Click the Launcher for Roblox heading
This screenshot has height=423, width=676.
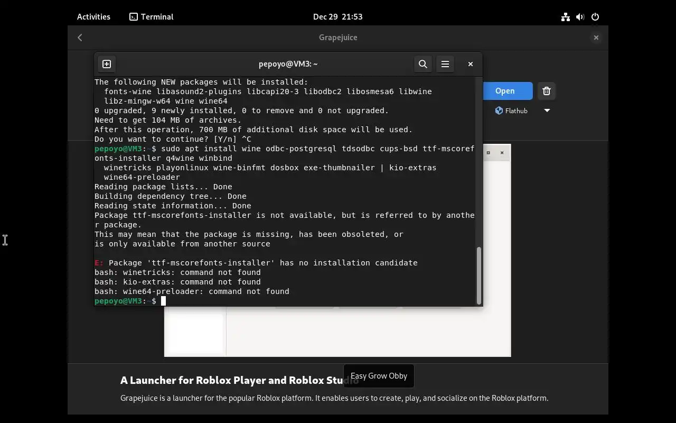click(239, 380)
